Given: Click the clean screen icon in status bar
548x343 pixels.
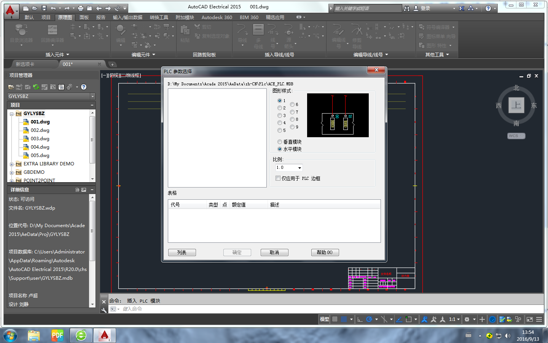Looking at the screenshot, I should pyautogui.click(x=529, y=319).
